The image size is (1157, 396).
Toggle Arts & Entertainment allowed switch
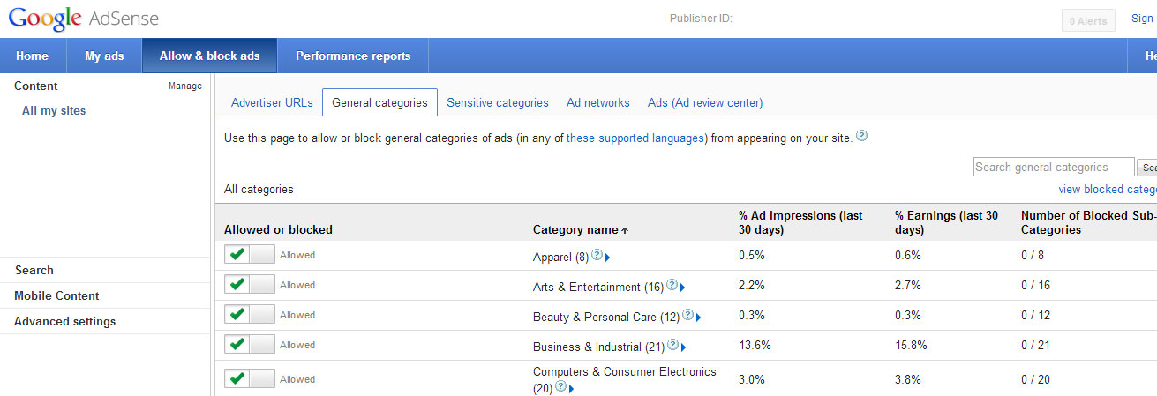click(250, 285)
